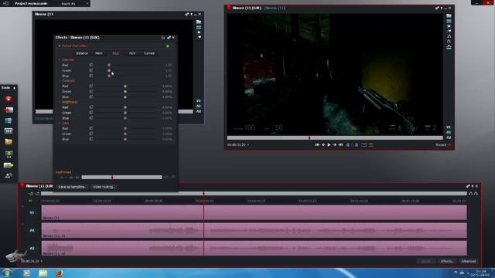Click the shark icon at bottom left
Image resolution: width=495 pixels, height=278 pixels.
[x=15, y=255]
